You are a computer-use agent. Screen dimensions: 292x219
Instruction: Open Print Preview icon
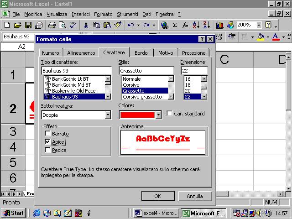(x=63, y=25)
